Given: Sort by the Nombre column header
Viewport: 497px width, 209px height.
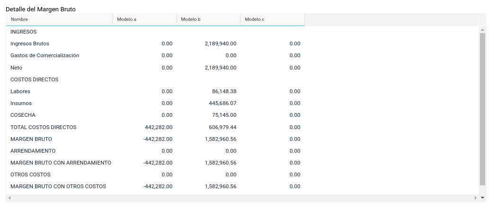Looking at the screenshot, I should [x=19, y=19].
